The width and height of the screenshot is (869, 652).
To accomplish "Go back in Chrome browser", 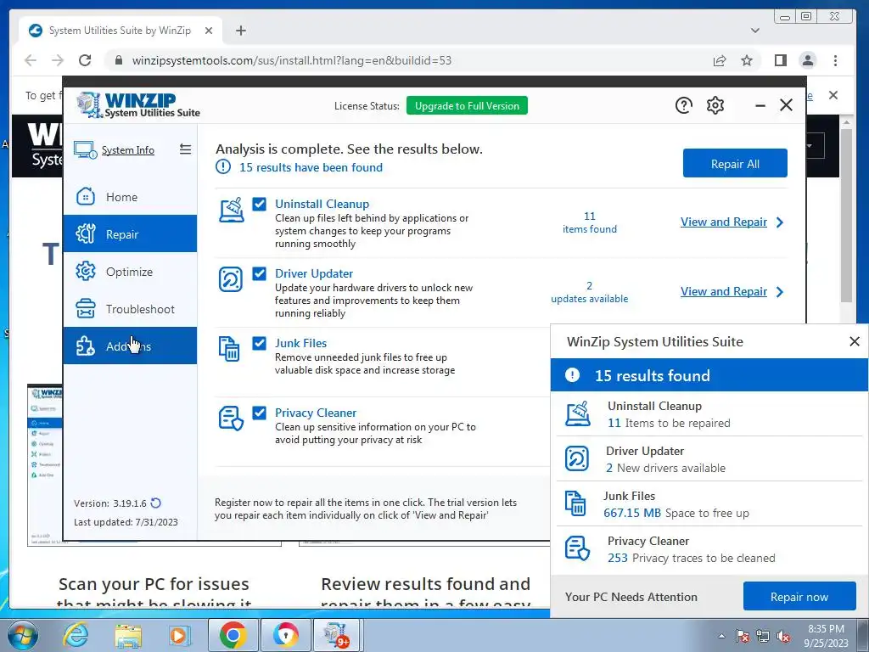I will coord(31,60).
